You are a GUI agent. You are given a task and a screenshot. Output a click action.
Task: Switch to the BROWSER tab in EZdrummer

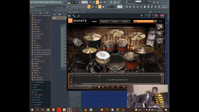(104, 21)
